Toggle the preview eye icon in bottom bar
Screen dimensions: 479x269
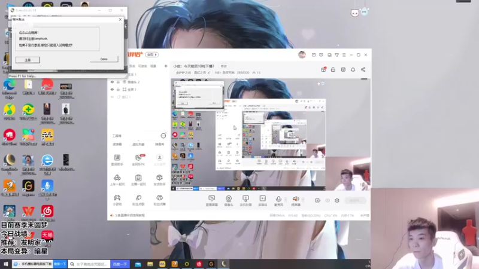point(328,200)
